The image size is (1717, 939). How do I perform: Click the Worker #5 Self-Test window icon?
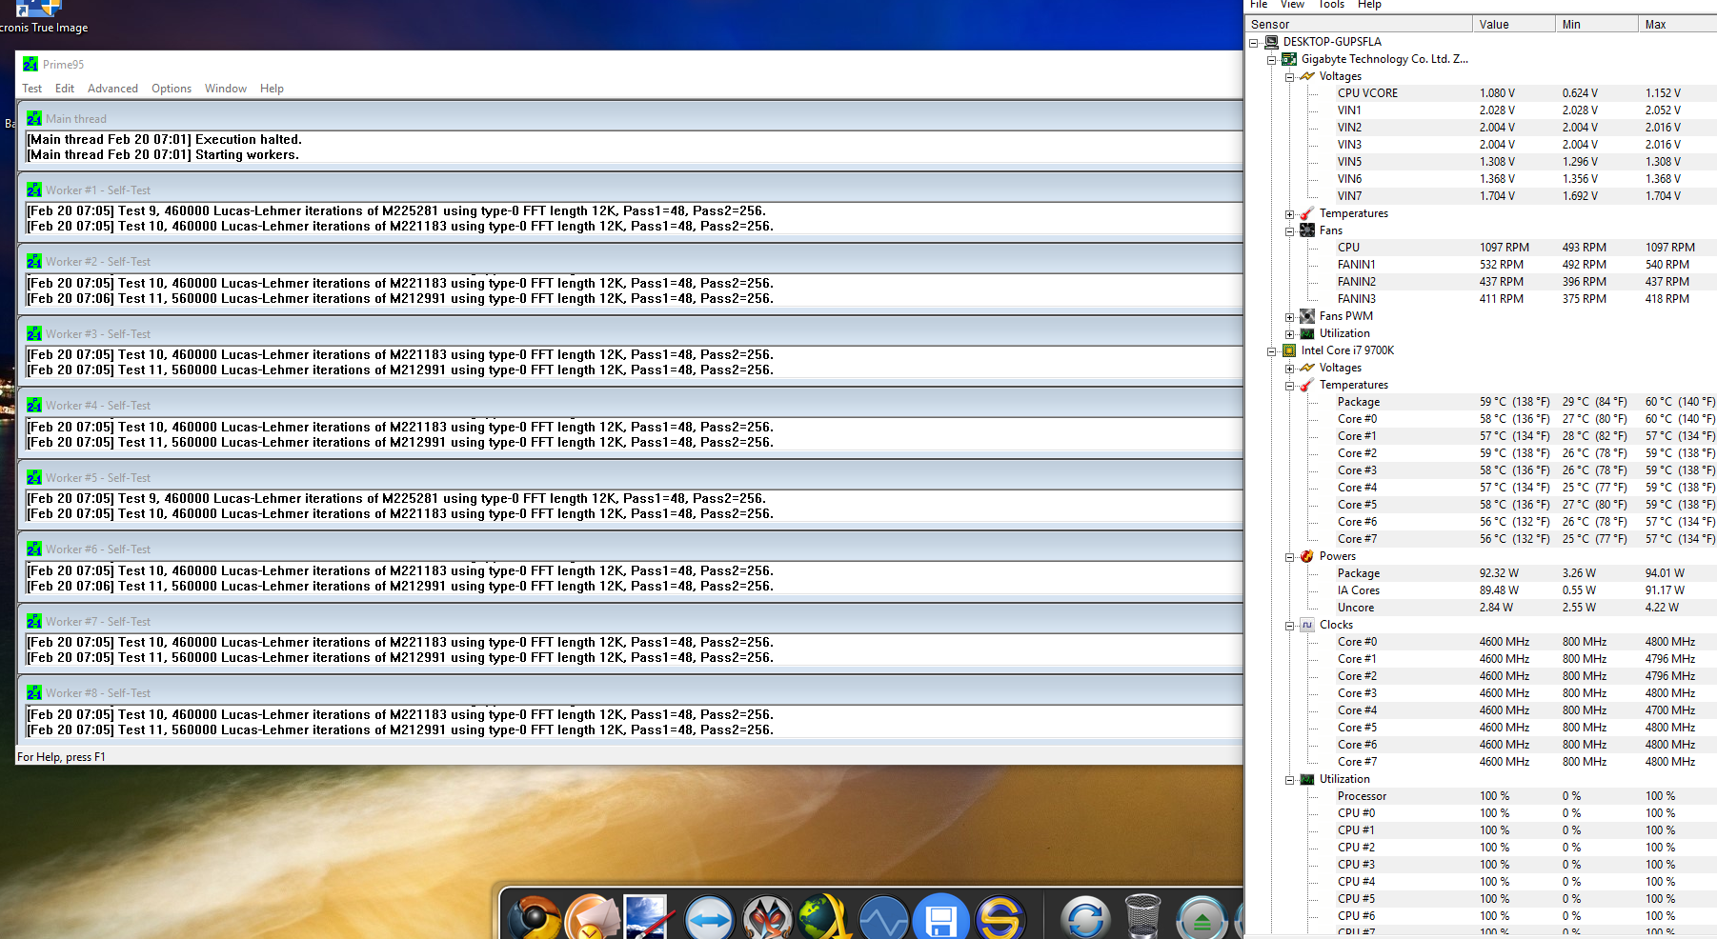tap(34, 478)
